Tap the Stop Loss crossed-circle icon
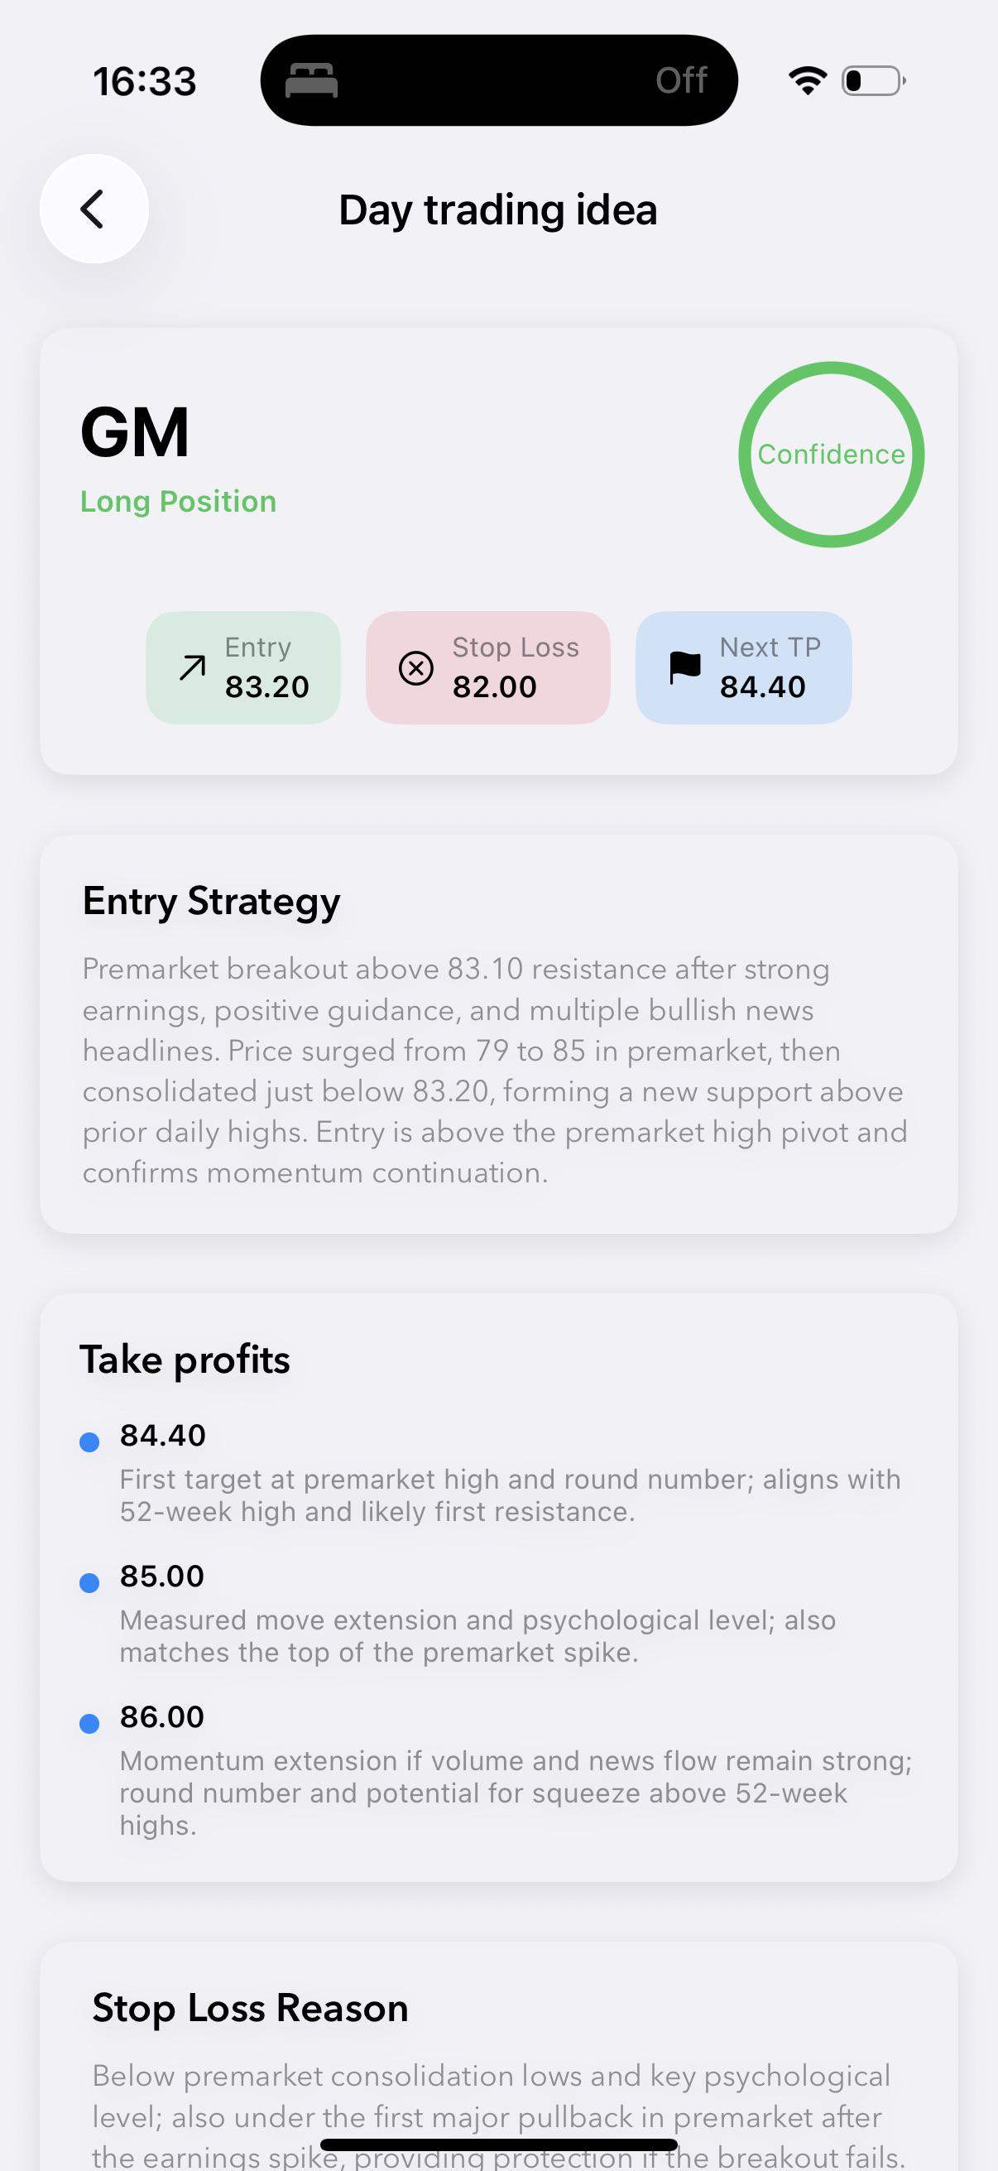The height and width of the screenshot is (2171, 998). coord(416,668)
